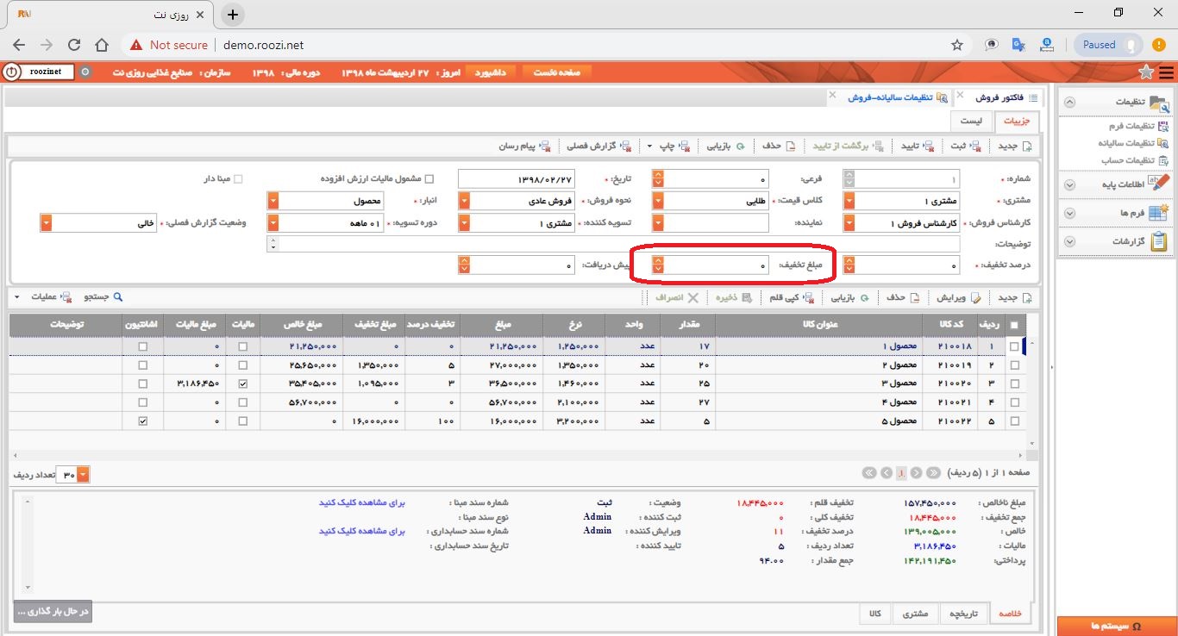Click the gear icon next to roozinet
Screen dimensions: 1178x636
coord(85,72)
